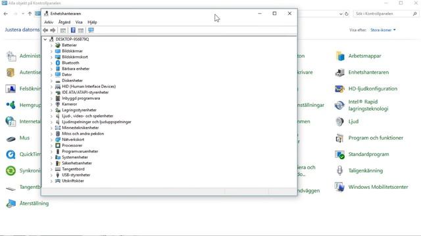
Task: Open Arbetsmappar icon in Control Panel
Action: click(x=340, y=56)
